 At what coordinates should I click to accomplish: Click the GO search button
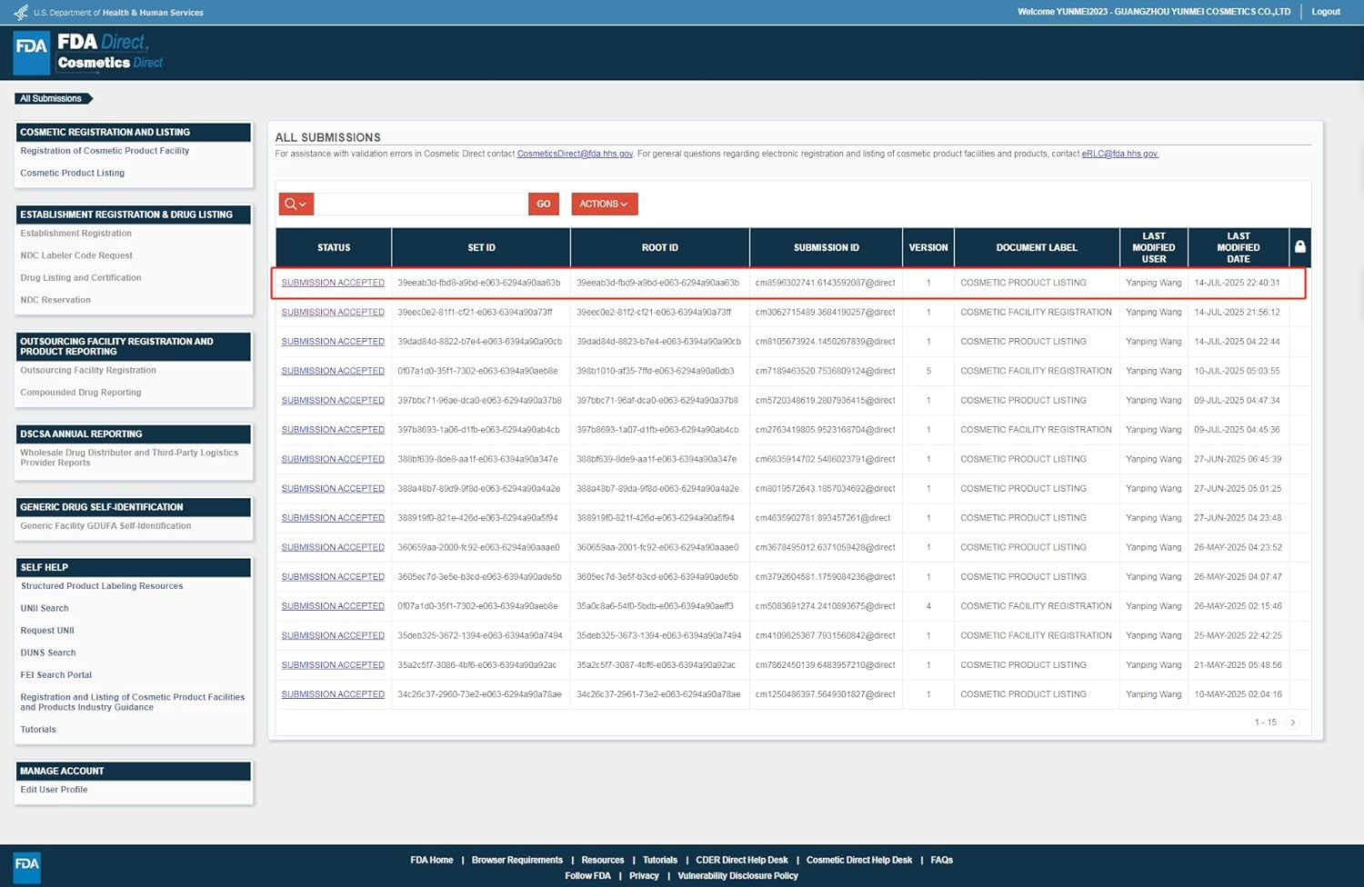point(543,204)
